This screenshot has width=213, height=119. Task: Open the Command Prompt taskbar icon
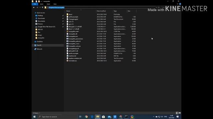coord(126,117)
